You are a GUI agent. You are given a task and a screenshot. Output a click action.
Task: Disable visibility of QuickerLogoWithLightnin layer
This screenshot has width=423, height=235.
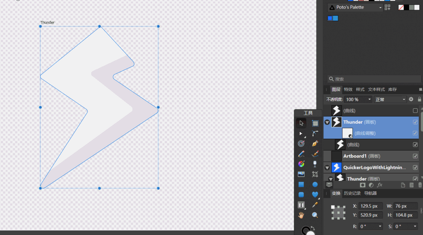(x=415, y=167)
